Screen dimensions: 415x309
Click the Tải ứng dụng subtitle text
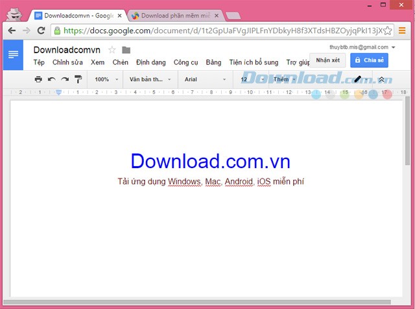point(211,182)
